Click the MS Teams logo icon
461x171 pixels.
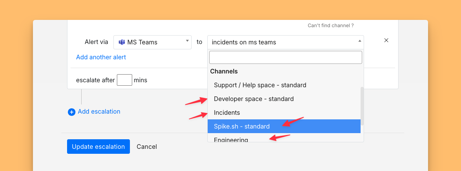click(x=121, y=42)
